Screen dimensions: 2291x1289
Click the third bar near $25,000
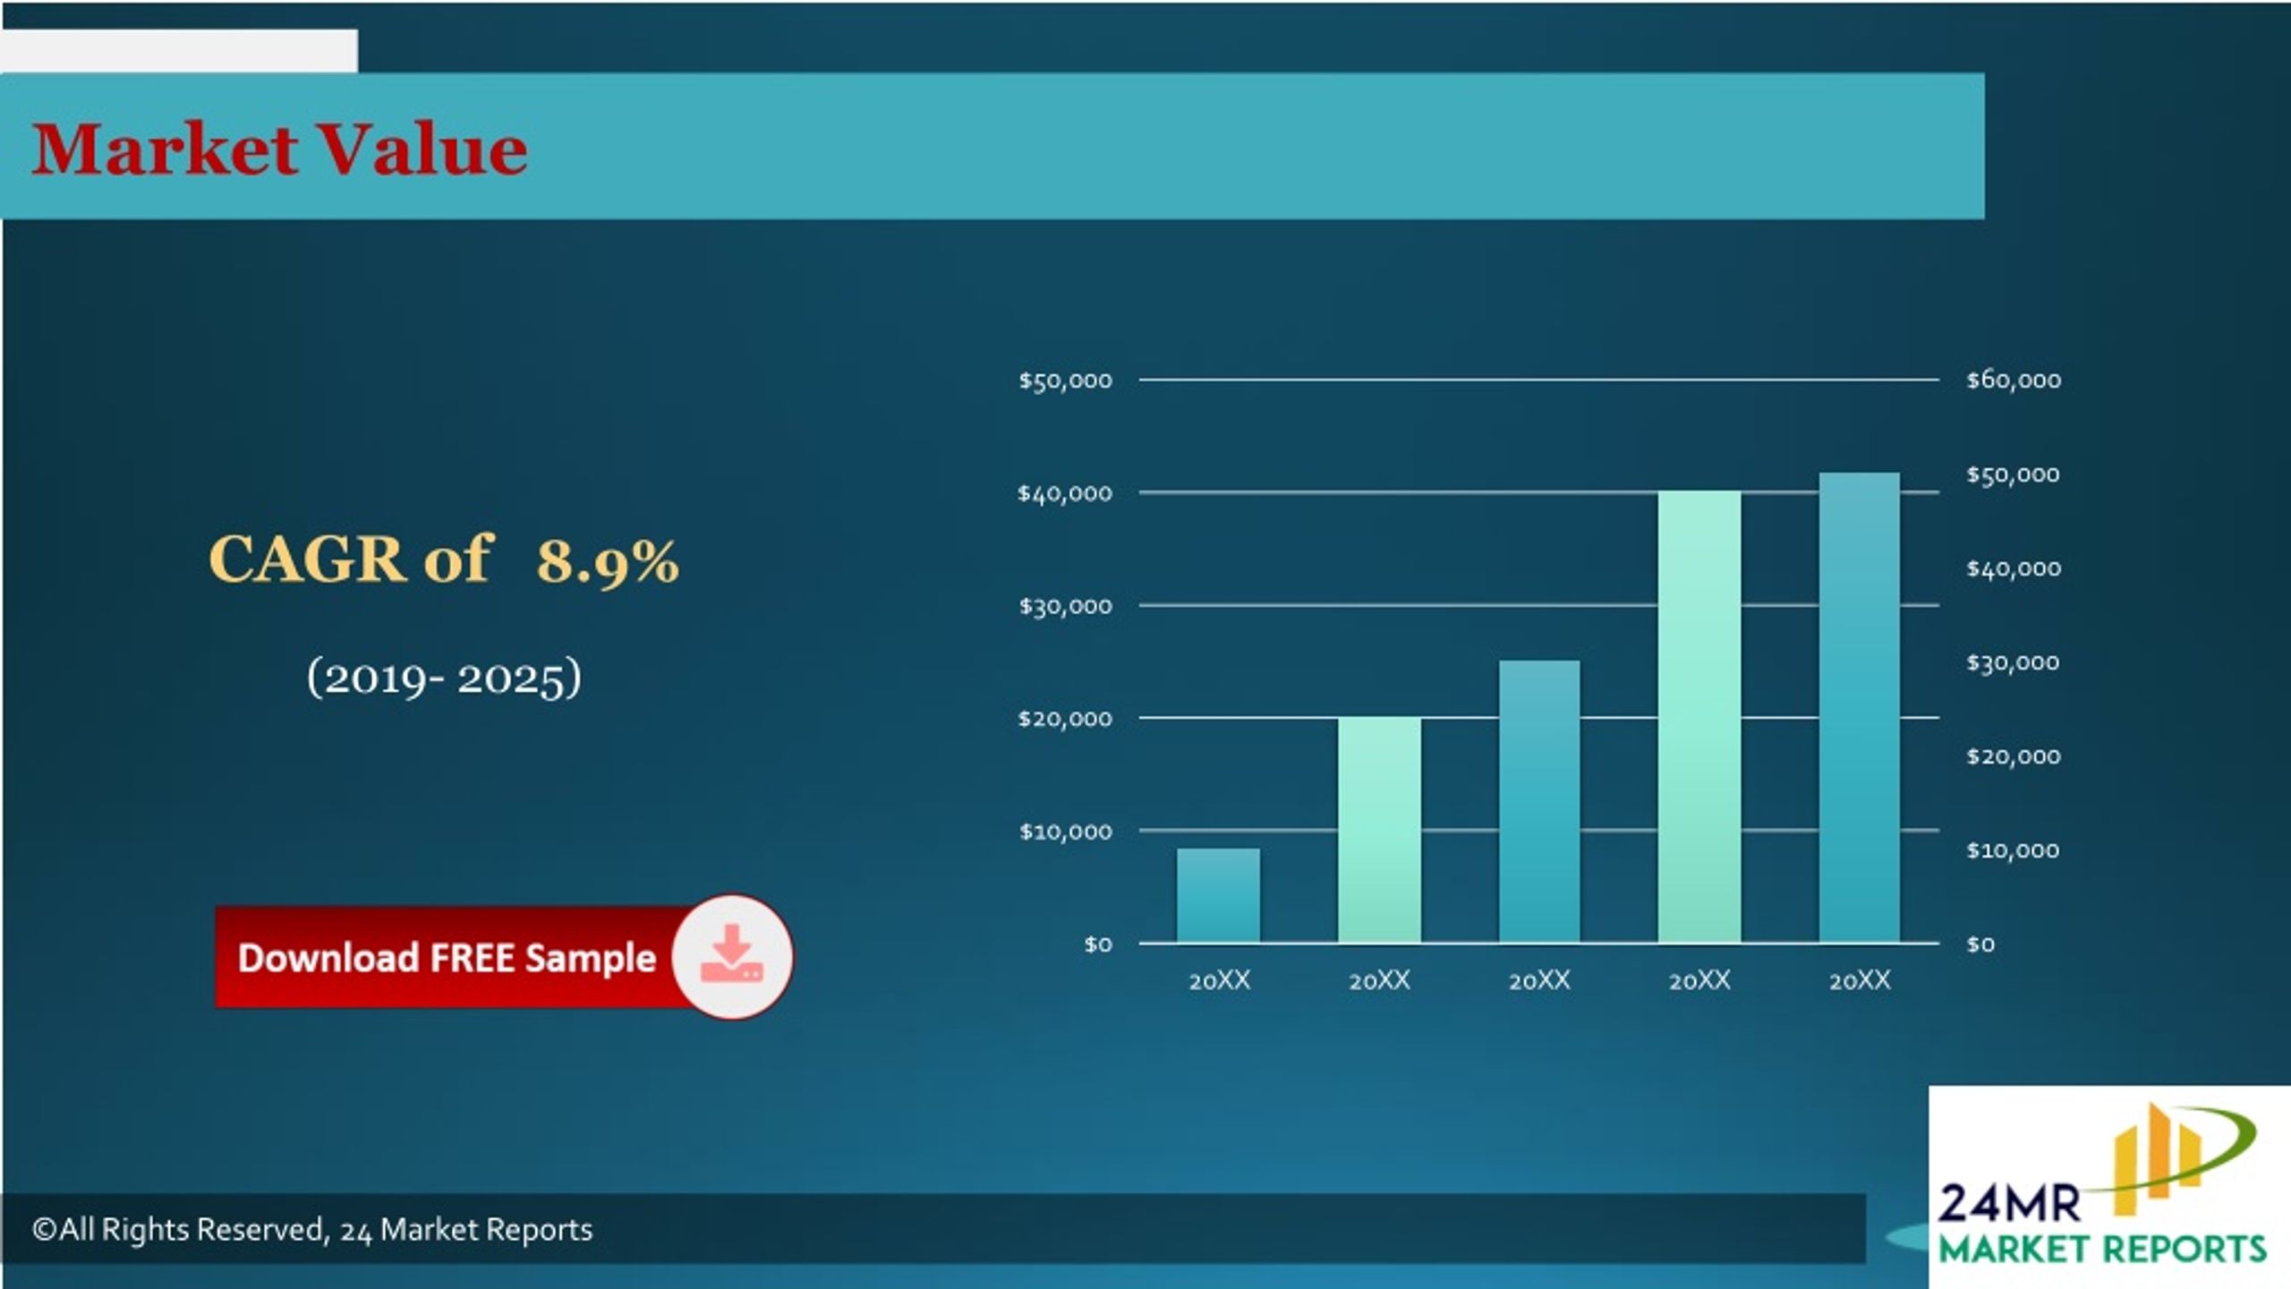pos(1539,801)
